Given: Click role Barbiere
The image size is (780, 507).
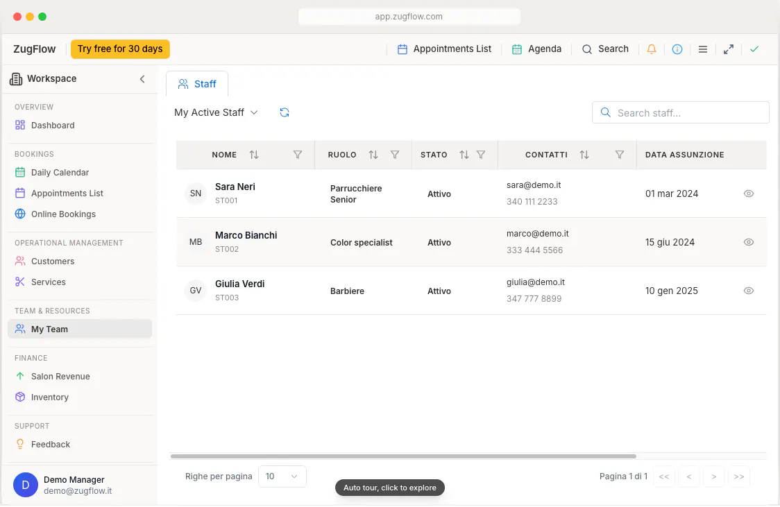Looking at the screenshot, I should tap(347, 291).
